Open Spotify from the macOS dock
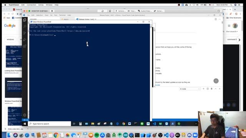246x138 pixels. 96,135
